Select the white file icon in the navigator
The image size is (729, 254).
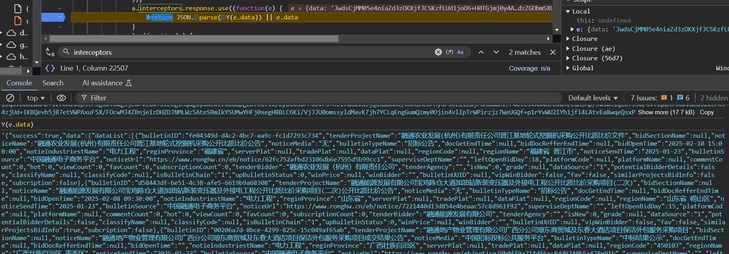[18, 8]
